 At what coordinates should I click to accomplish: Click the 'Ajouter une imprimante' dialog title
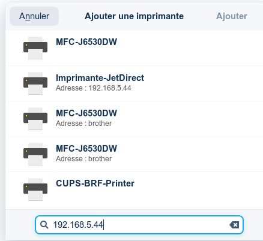tap(134, 16)
